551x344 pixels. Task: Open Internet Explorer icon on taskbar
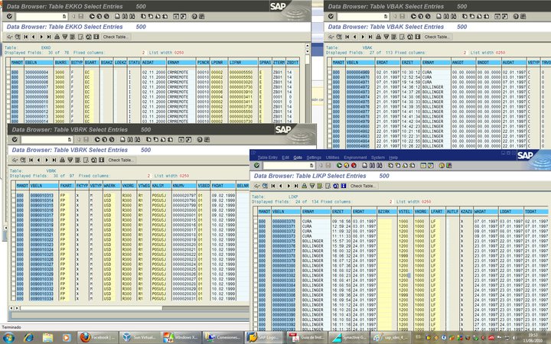click(x=29, y=338)
